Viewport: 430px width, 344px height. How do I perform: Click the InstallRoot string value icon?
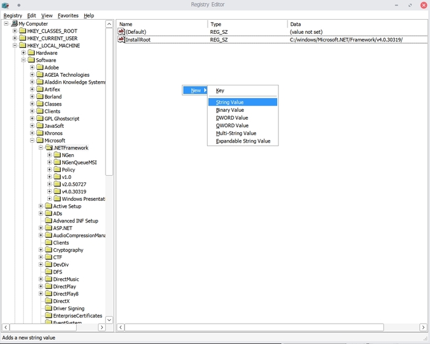click(121, 39)
